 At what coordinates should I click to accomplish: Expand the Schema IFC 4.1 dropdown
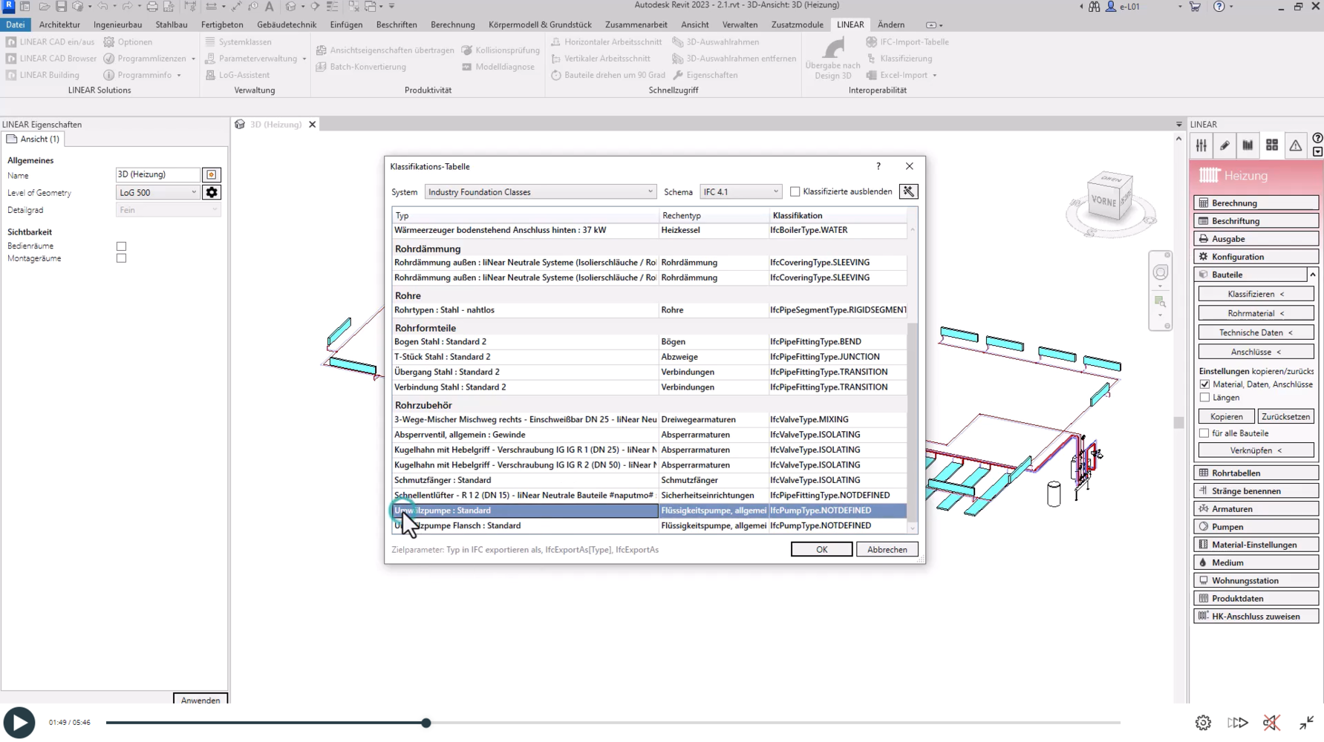click(x=740, y=192)
